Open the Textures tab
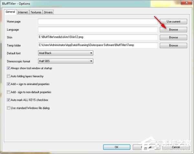 (x=36, y=12)
